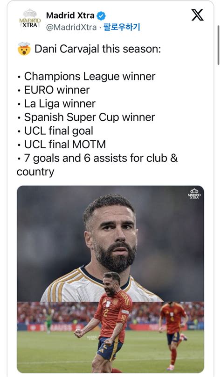Follow the account via 팔로우하기
Viewport: 221px width, 377px height.
coord(122,27)
